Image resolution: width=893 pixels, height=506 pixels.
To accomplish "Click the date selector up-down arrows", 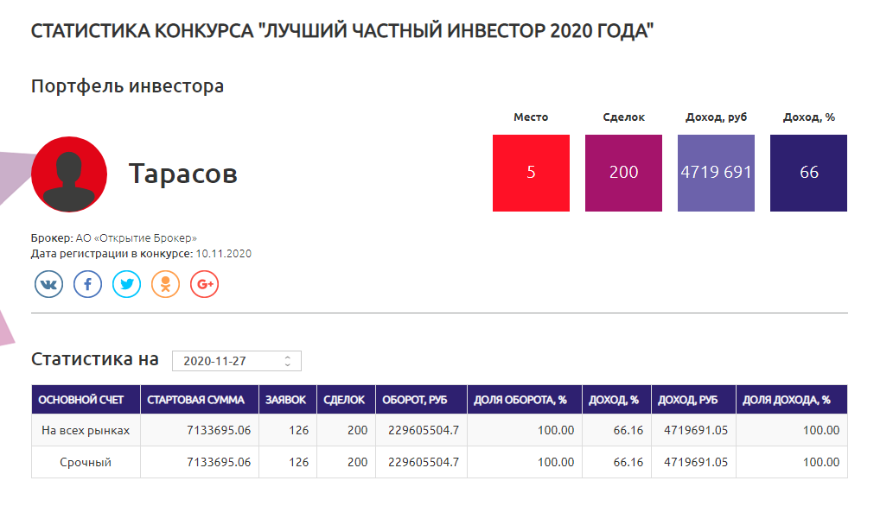I will pyautogui.click(x=288, y=361).
